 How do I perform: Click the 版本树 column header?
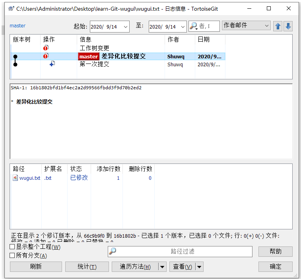(x=25, y=39)
